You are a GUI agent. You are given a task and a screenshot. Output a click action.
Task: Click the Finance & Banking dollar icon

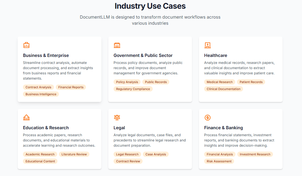[208, 118]
